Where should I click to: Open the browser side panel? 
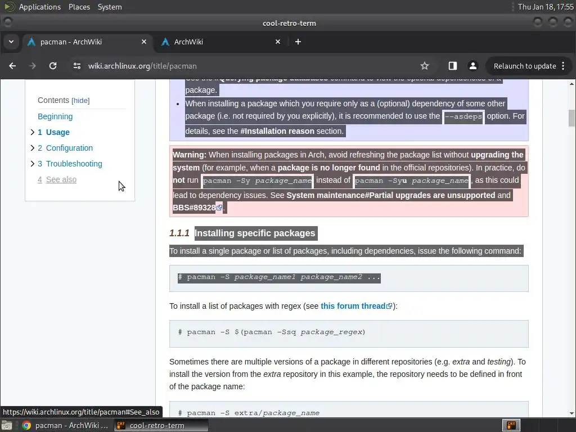[x=453, y=66]
